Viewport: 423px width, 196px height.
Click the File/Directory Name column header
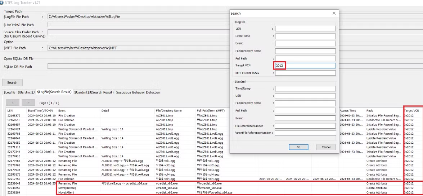175,111
